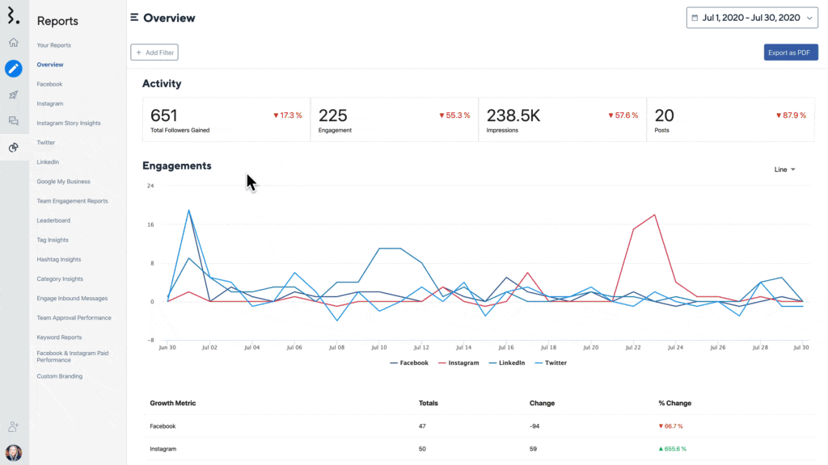Image resolution: width=828 pixels, height=465 pixels.
Task: Click the Sprout logo at top left
Action: (x=12, y=15)
